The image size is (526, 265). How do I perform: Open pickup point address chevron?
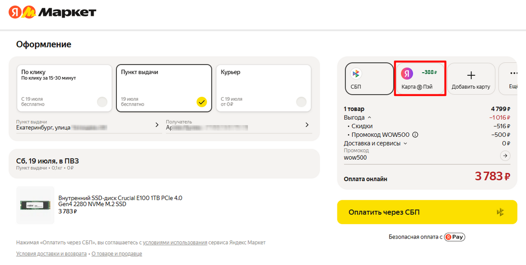(157, 125)
